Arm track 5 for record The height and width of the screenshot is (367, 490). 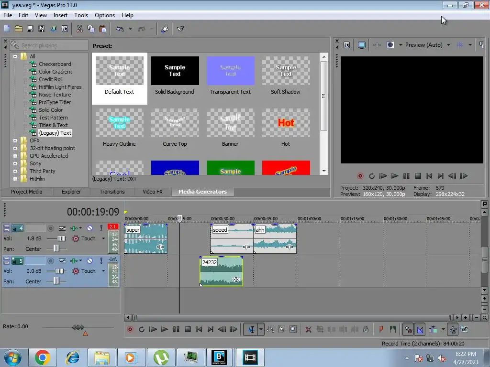[51, 260]
